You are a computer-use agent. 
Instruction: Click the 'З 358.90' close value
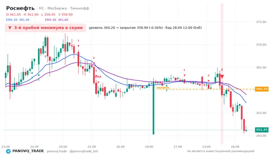click(66, 14)
